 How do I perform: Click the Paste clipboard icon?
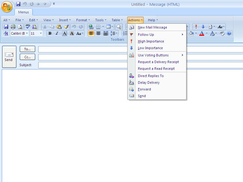(59, 27)
